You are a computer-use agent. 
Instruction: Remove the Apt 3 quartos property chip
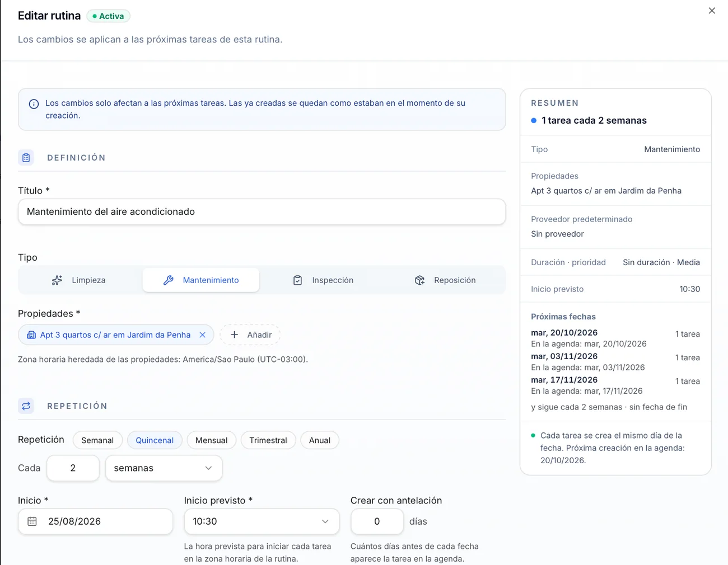pos(203,335)
